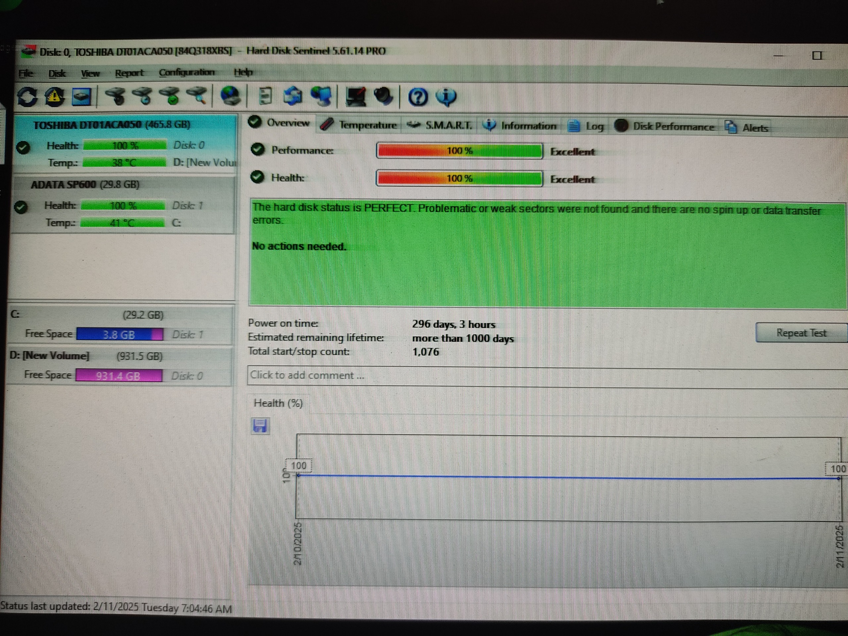
Task: Click the maximize window button
Action: click(x=817, y=56)
